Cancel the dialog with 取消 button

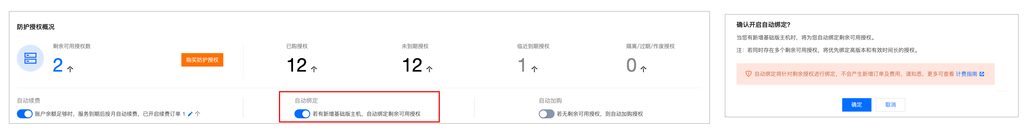pyautogui.click(x=890, y=105)
